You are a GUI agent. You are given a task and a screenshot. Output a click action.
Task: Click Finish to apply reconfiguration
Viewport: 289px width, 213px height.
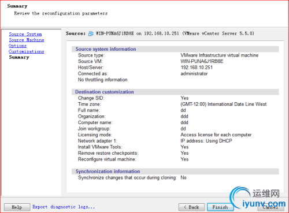[x=220, y=207]
